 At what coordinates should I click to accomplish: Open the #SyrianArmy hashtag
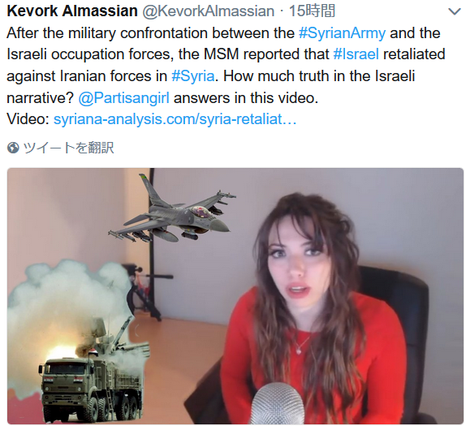pos(342,33)
